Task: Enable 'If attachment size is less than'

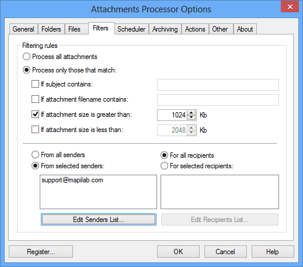Action: pyautogui.click(x=35, y=130)
